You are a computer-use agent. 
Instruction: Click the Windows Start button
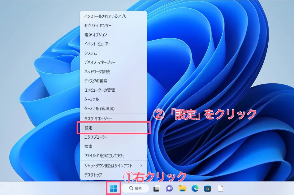(113, 188)
